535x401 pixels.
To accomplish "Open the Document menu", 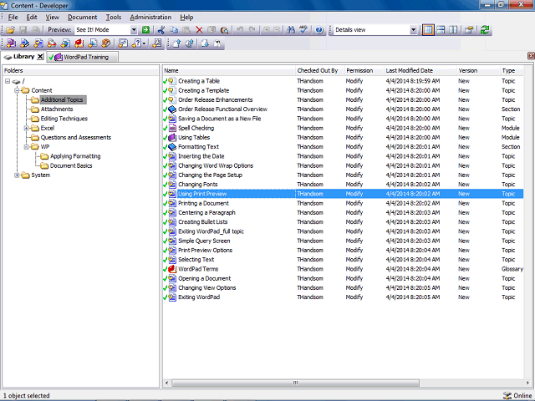I will 82,17.
